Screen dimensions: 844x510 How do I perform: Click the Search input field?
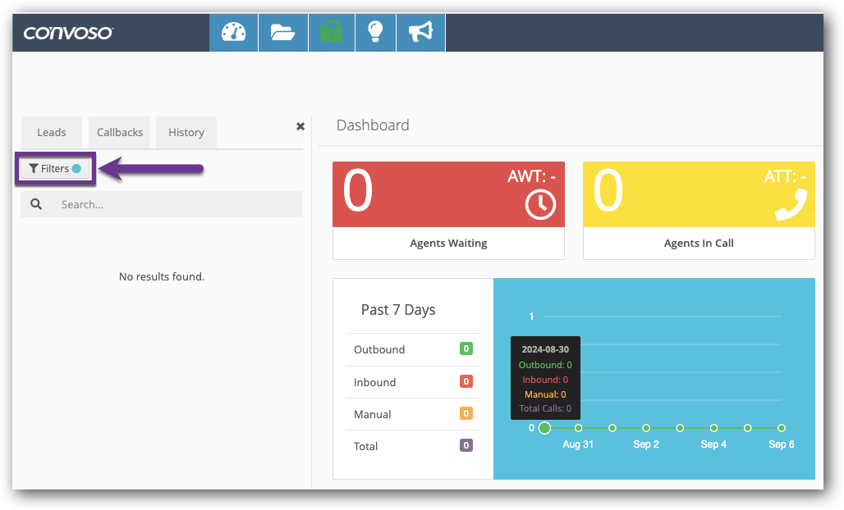tap(162, 204)
